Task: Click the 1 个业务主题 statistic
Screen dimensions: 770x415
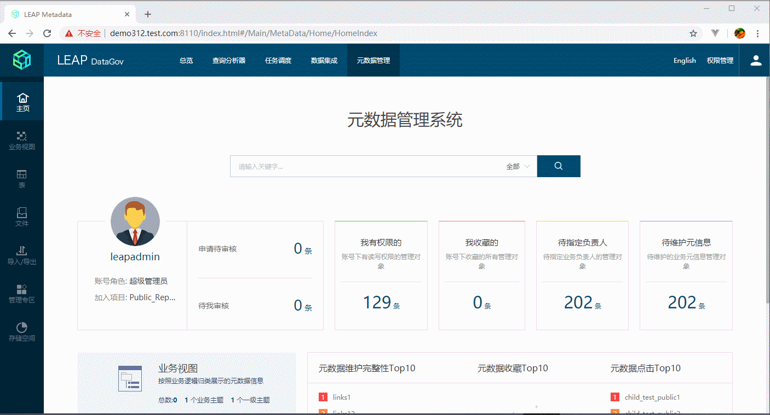Action: pos(204,400)
